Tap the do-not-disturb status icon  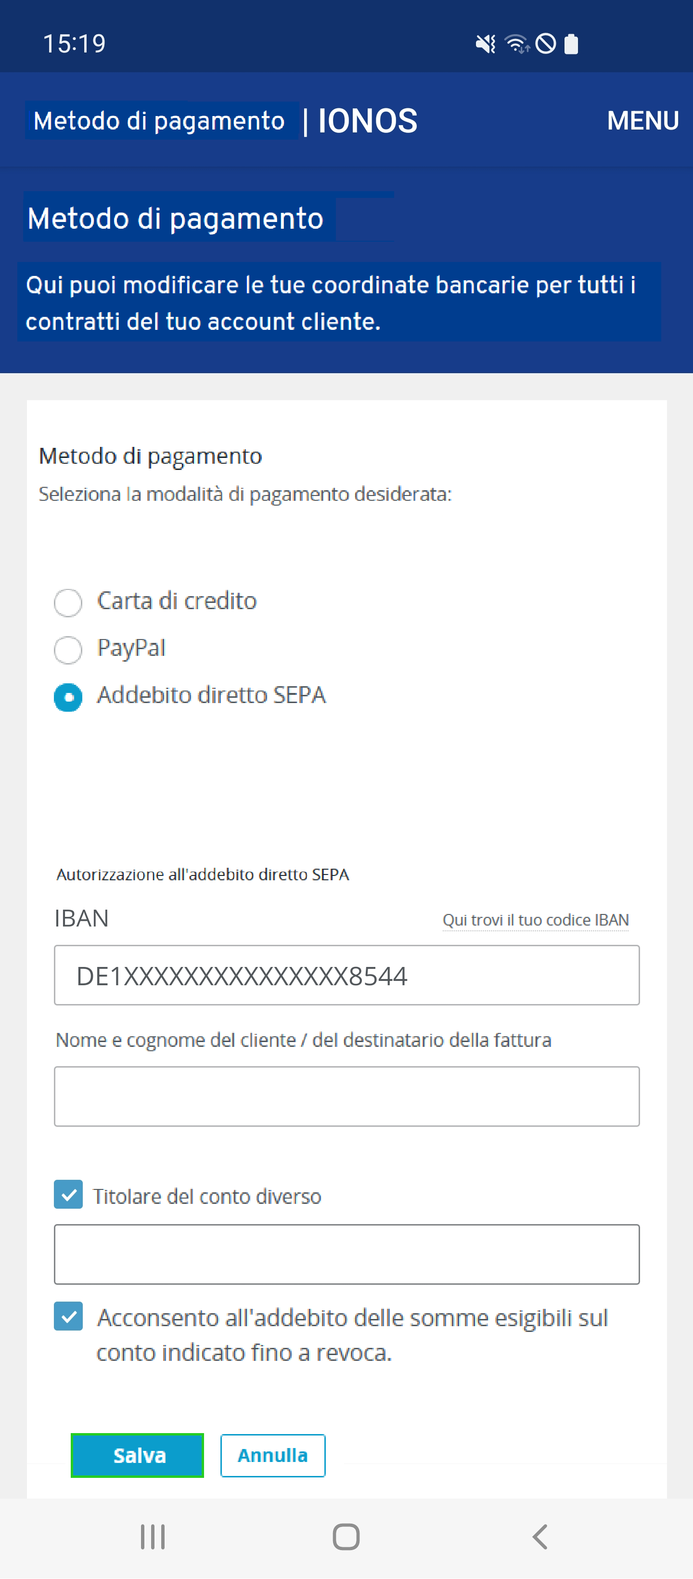point(545,44)
